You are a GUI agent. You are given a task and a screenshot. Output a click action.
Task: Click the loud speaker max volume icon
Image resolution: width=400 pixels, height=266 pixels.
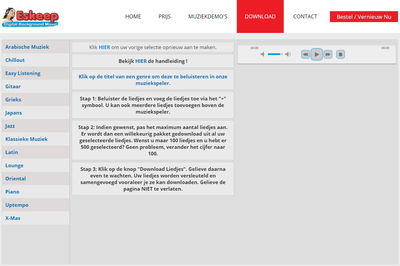288,54
